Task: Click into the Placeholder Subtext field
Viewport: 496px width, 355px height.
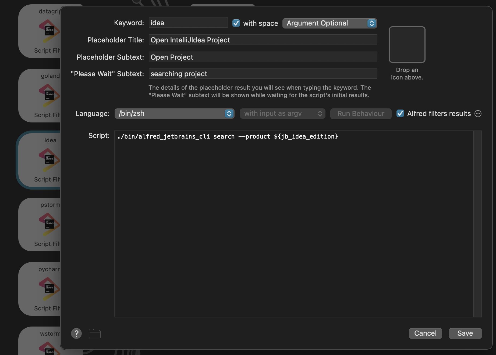Action: tap(263, 57)
